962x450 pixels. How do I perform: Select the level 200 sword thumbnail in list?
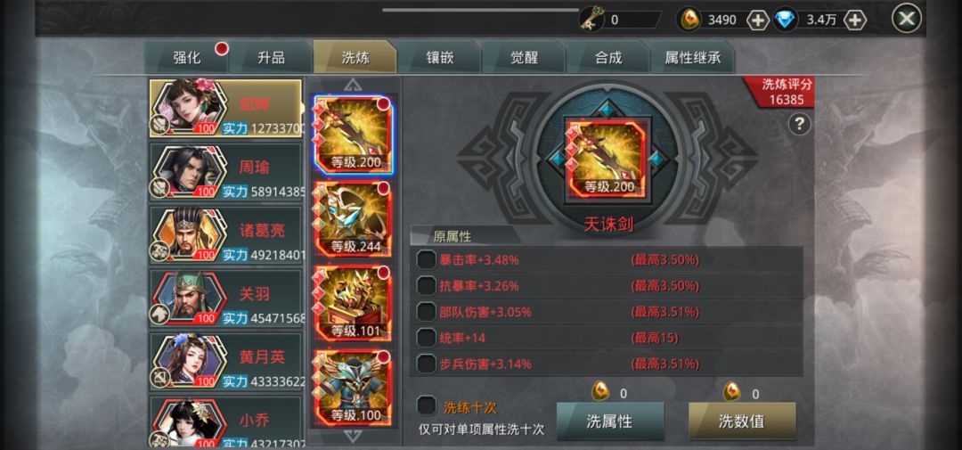point(354,135)
